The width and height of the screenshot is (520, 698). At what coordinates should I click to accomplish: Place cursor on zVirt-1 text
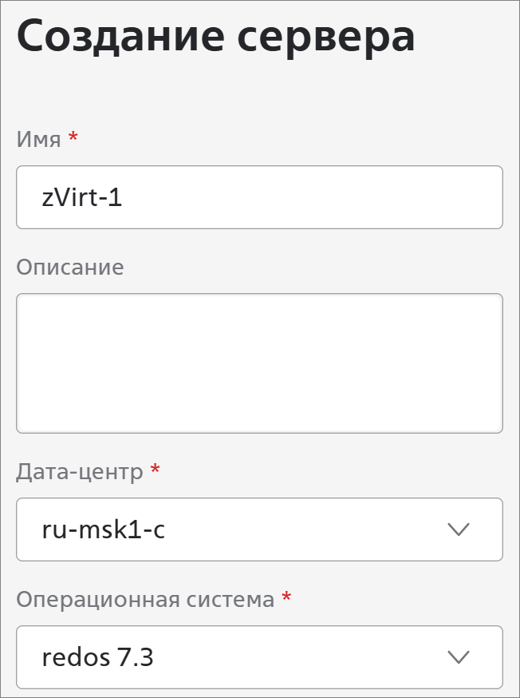(x=82, y=197)
